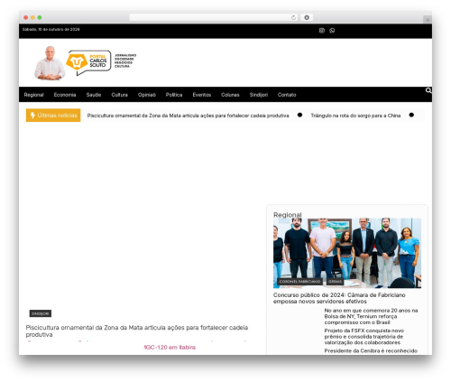
Task: Click the Regional sidebar heading
Action: [x=288, y=215]
